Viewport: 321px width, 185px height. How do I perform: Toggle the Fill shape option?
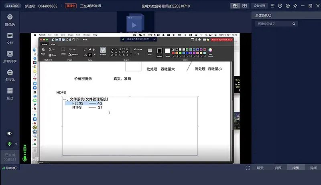137,54
